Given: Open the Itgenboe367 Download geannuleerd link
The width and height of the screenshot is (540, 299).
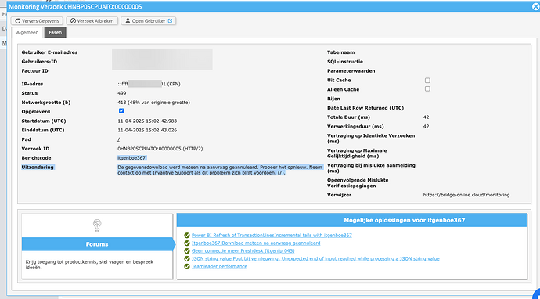Looking at the screenshot, I should pyautogui.click(x=256, y=243).
